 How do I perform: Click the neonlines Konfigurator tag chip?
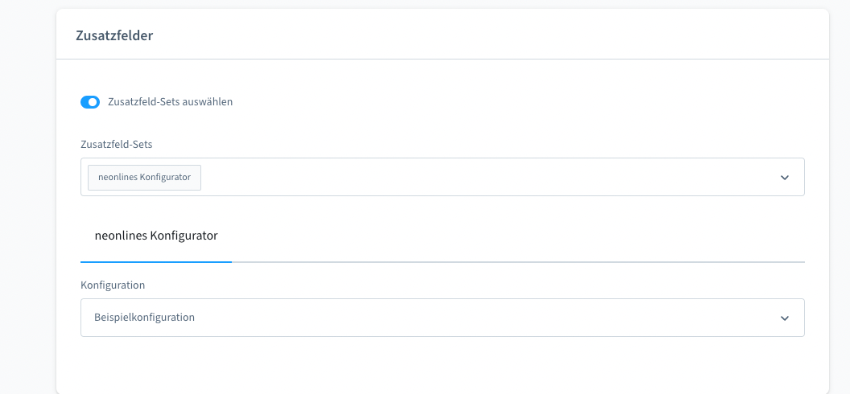point(144,177)
